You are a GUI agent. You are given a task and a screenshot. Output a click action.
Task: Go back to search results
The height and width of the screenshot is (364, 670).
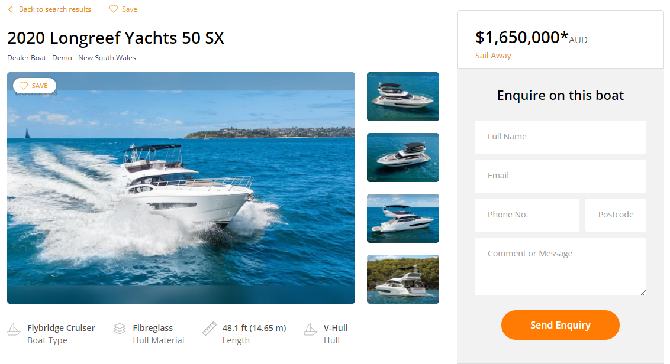54,9
